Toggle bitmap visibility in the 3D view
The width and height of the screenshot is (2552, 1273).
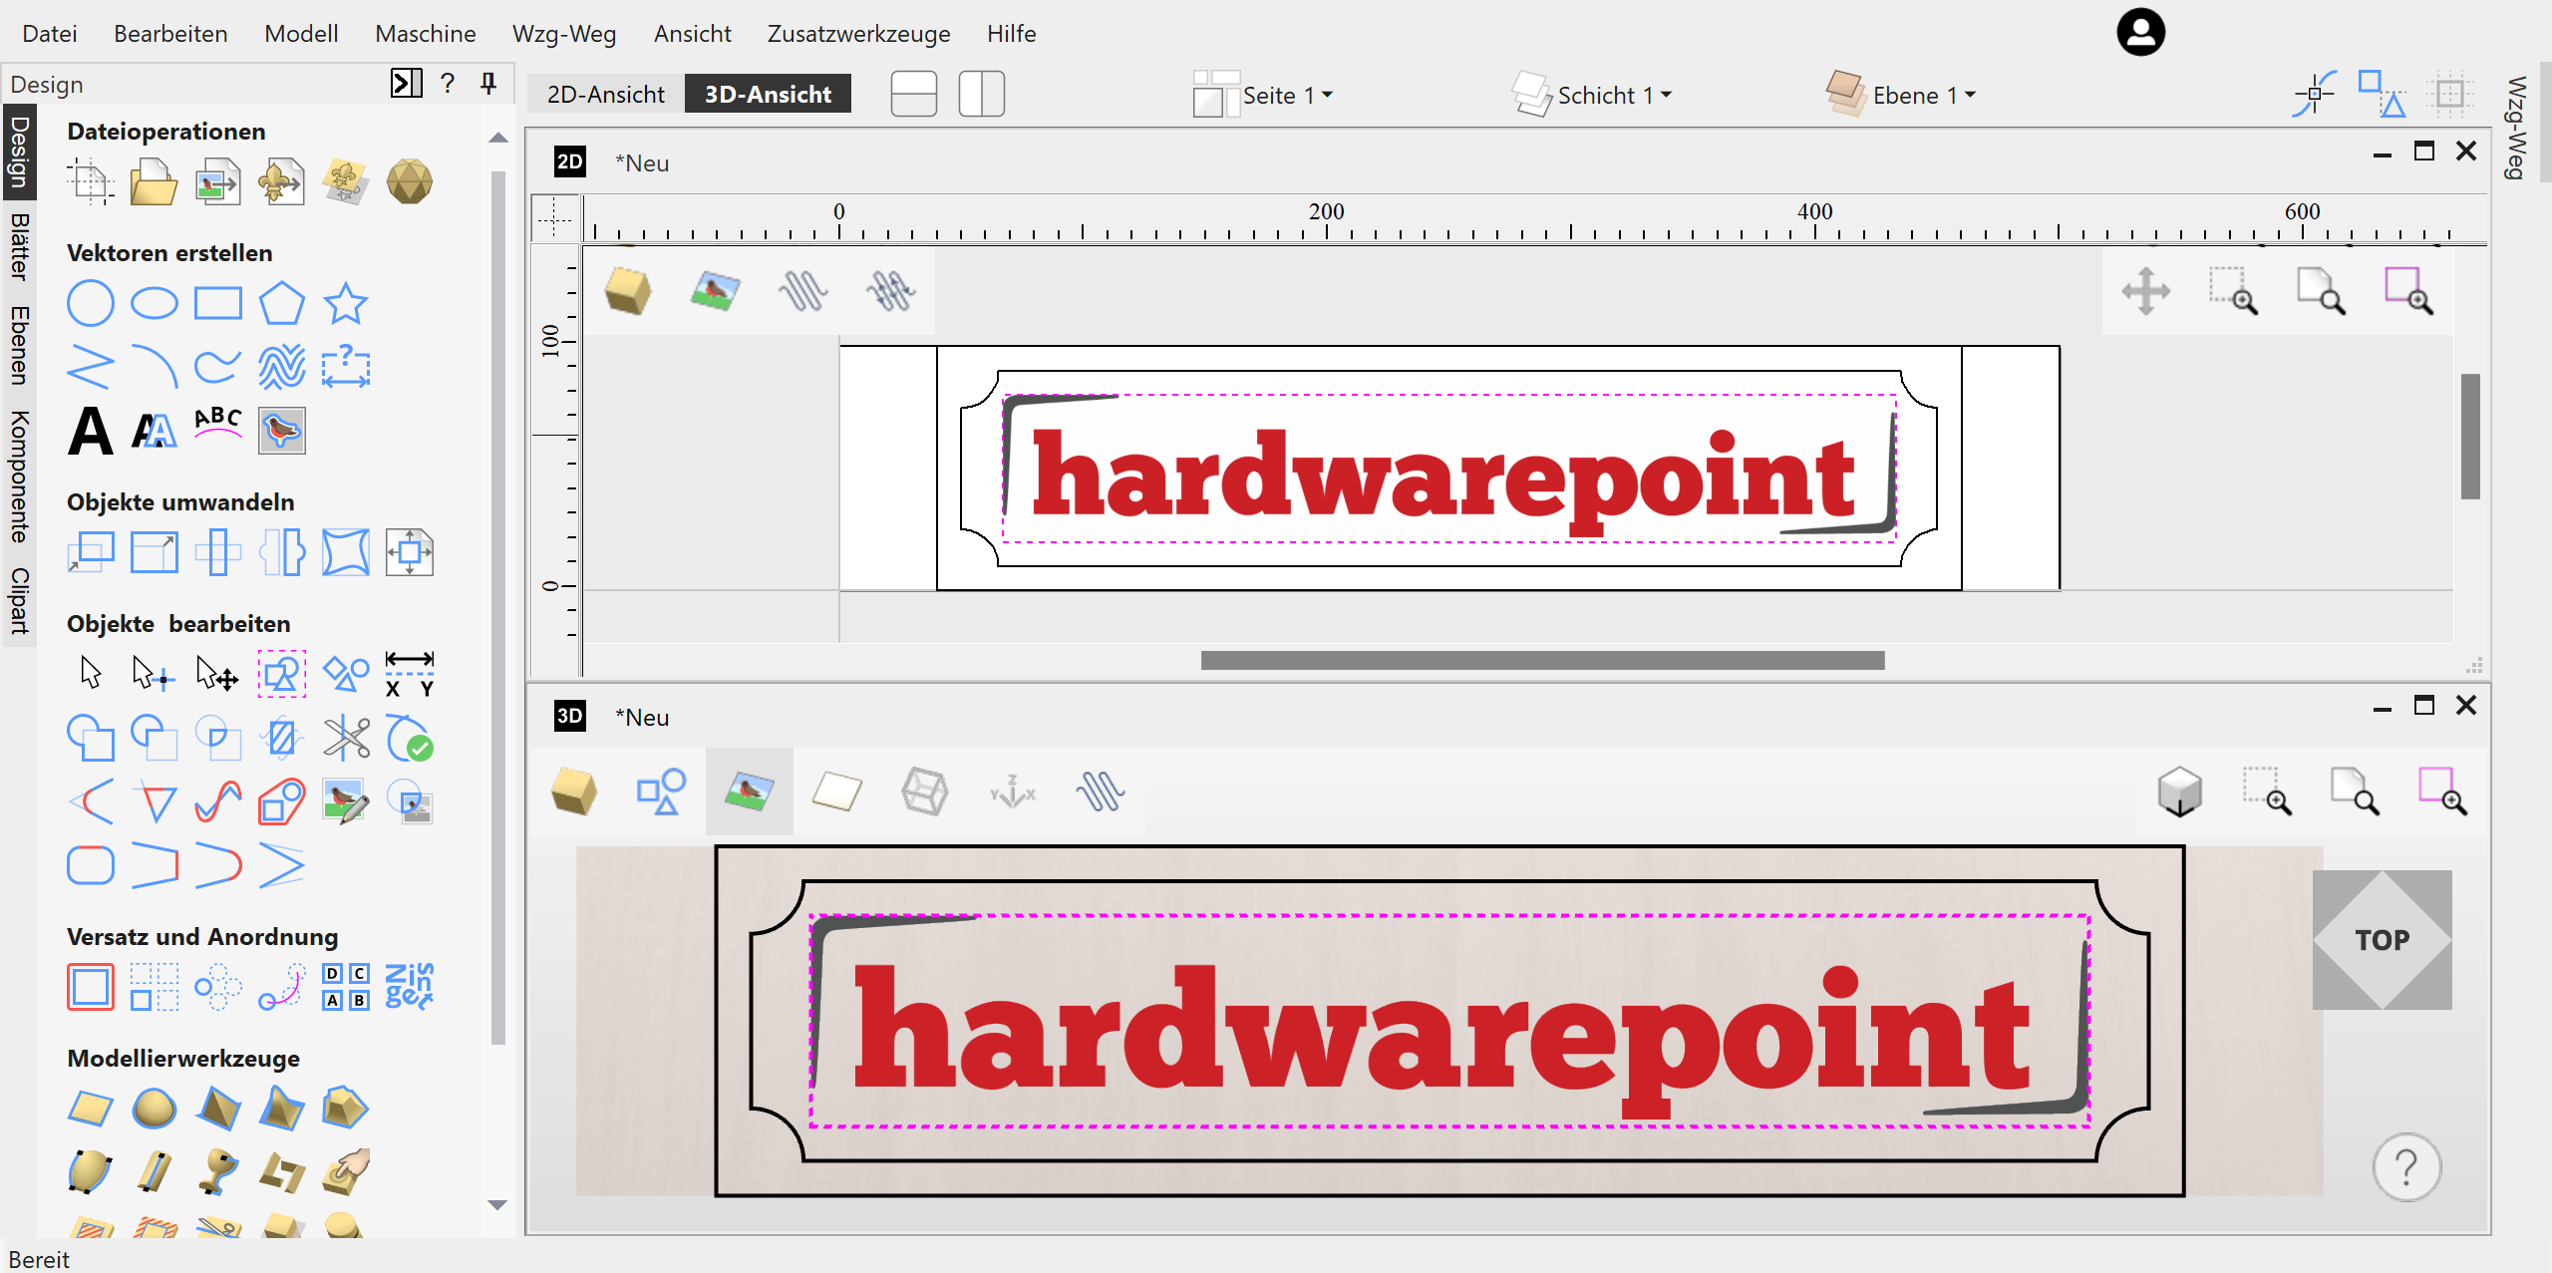(x=749, y=793)
